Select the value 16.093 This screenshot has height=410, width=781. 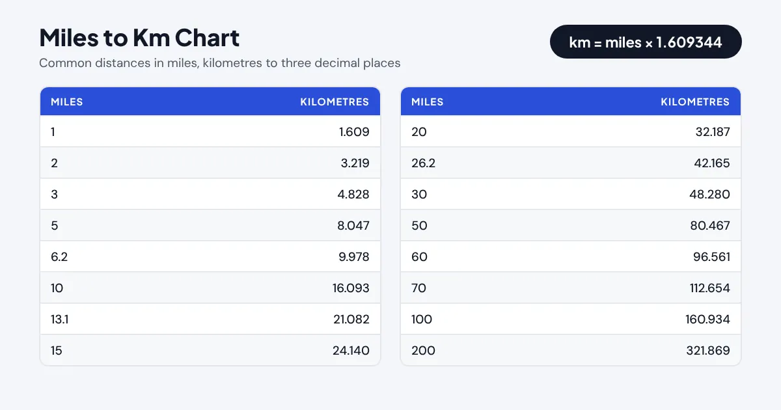coord(351,288)
